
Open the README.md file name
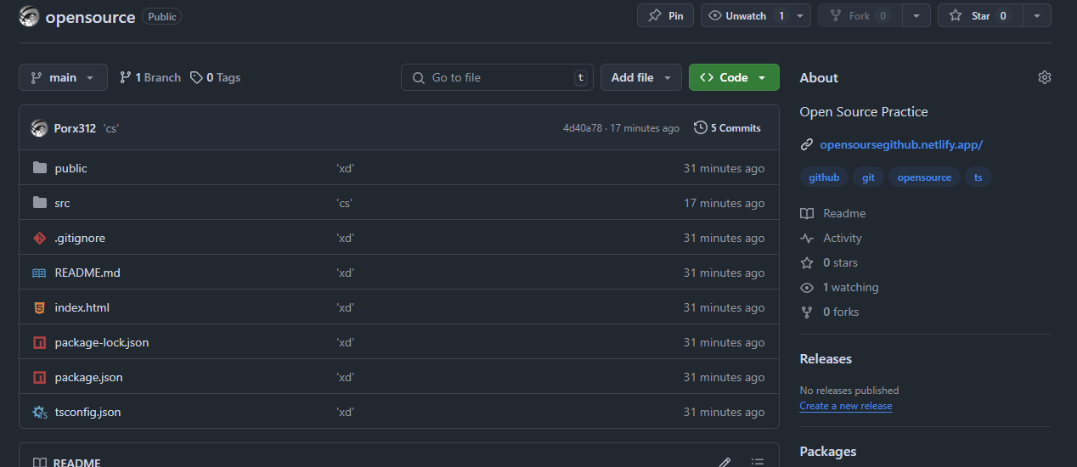pos(87,273)
